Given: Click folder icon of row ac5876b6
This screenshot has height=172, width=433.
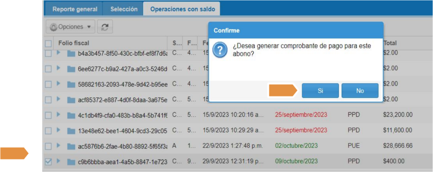Looking at the screenshot, I should point(71,146).
